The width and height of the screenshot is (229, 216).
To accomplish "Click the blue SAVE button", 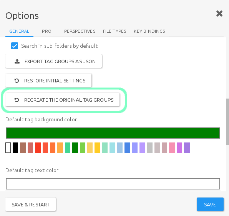I will click(210, 204).
